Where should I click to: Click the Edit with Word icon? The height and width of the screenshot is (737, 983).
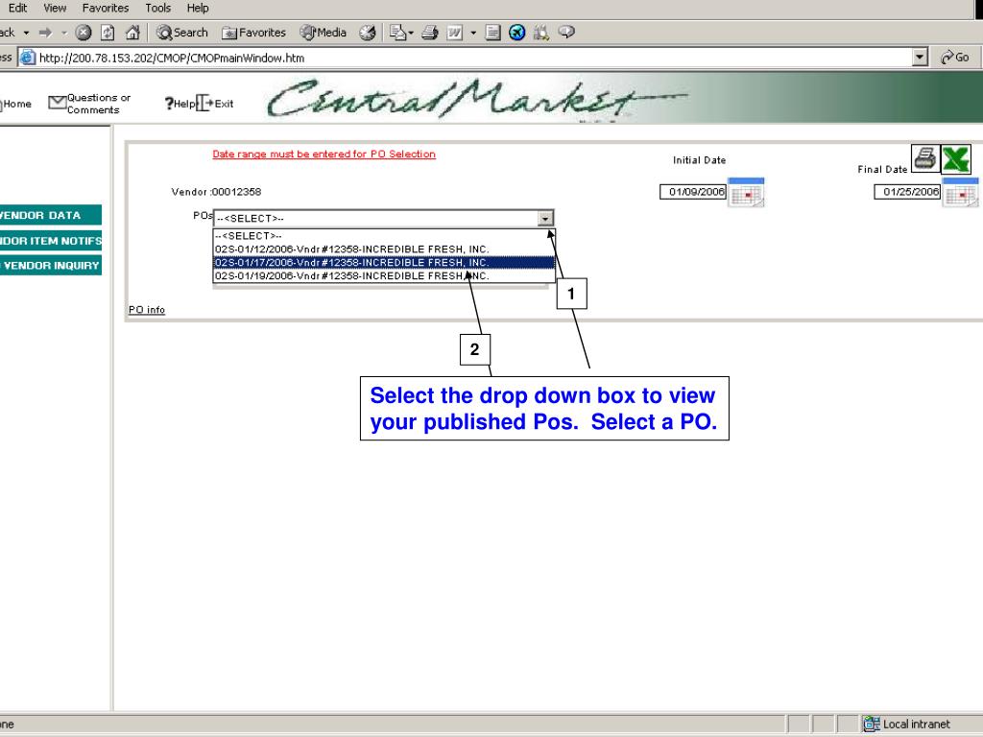(454, 33)
